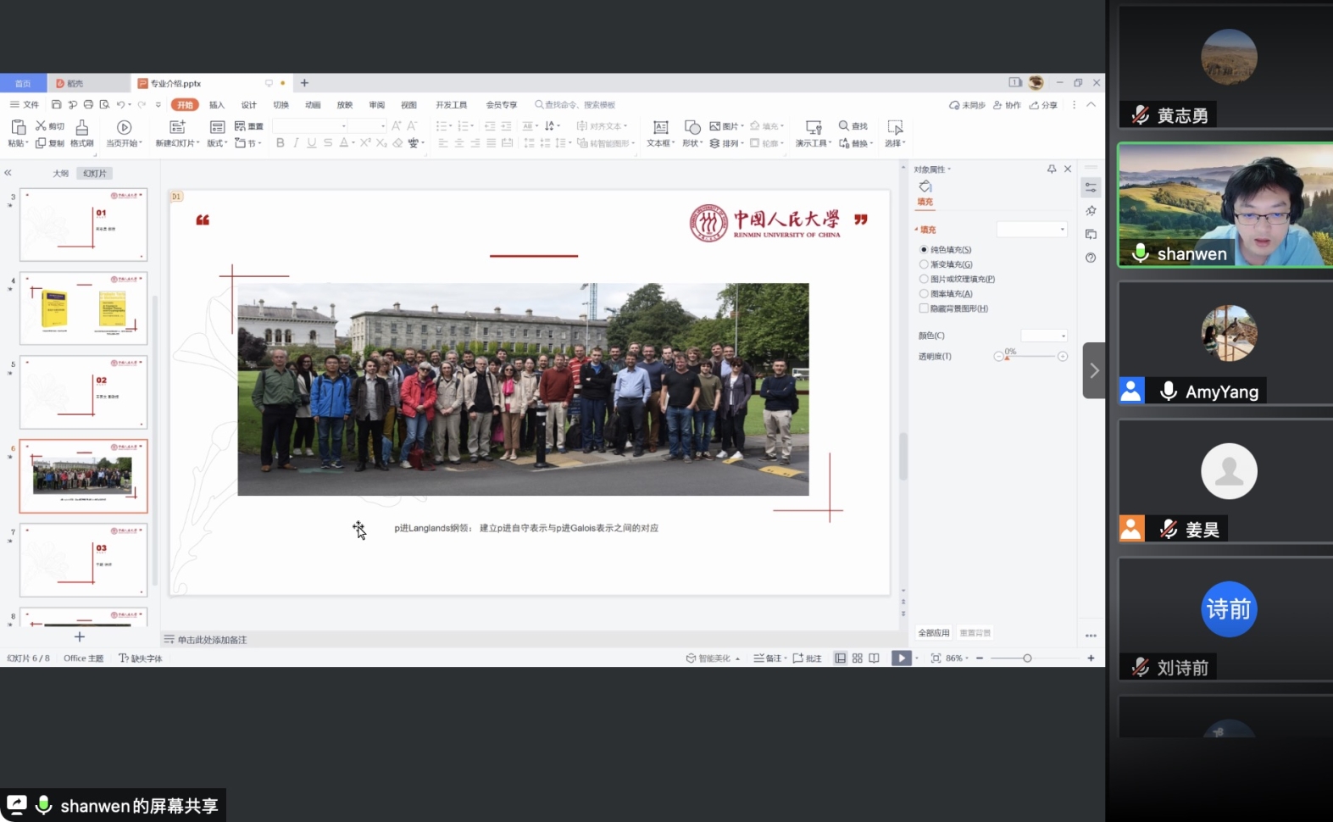The height and width of the screenshot is (822, 1333).
Task: Pin the Object Properties panel
Action: tap(1052, 169)
